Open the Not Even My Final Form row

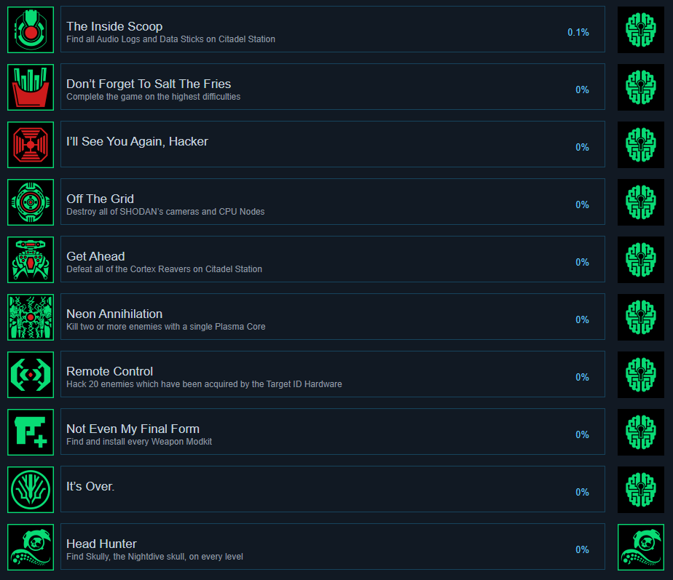[333, 432]
